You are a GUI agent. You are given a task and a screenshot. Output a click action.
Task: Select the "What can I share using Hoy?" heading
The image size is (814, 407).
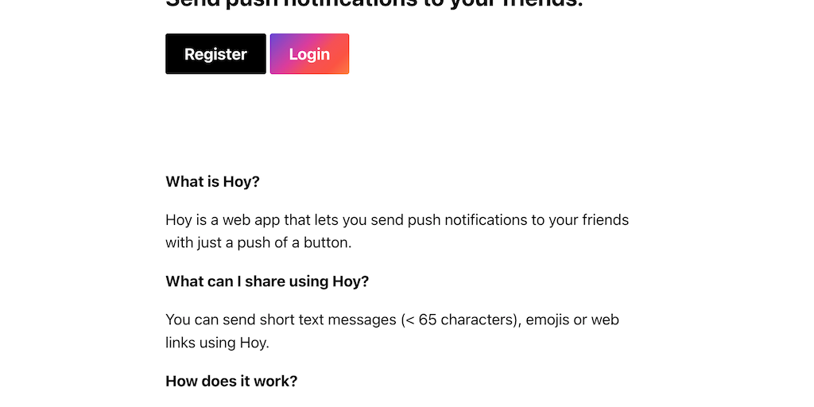(x=267, y=281)
